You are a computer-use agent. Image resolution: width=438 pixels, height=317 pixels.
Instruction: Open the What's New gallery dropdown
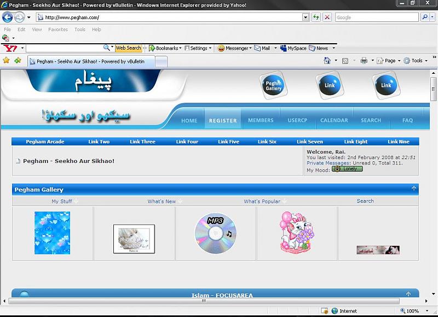[x=165, y=201]
